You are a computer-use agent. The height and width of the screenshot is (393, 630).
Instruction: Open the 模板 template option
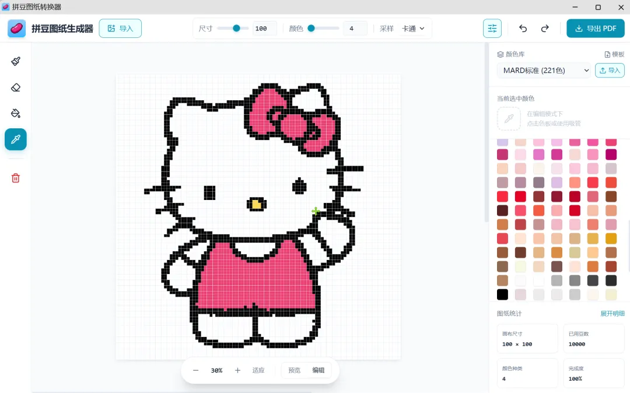pos(614,54)
